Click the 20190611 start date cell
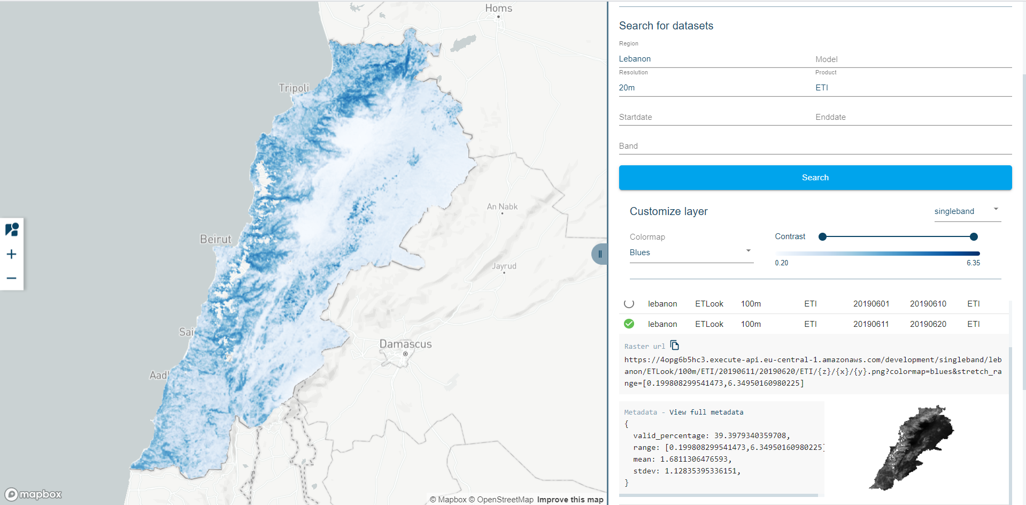This screenshot has height=505, width=1026. 871,324
